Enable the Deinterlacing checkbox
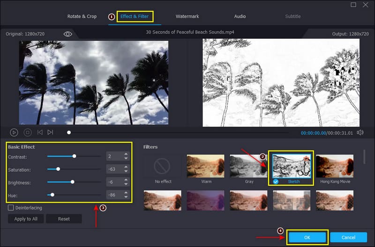The height and width of the screenshot is (247, 375). click(x=11, y=207)
